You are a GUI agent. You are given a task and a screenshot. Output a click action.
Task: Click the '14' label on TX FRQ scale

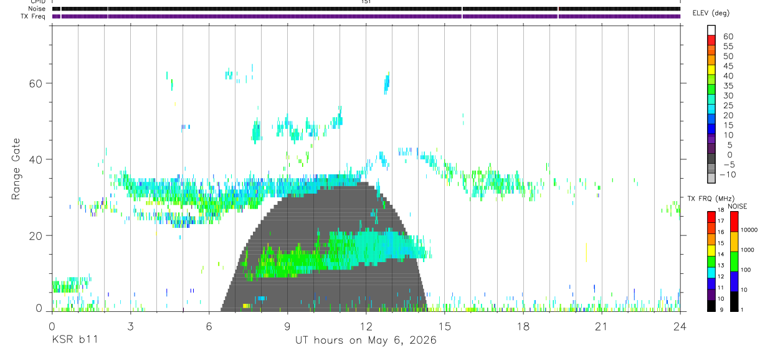click(x=720, y=254)
